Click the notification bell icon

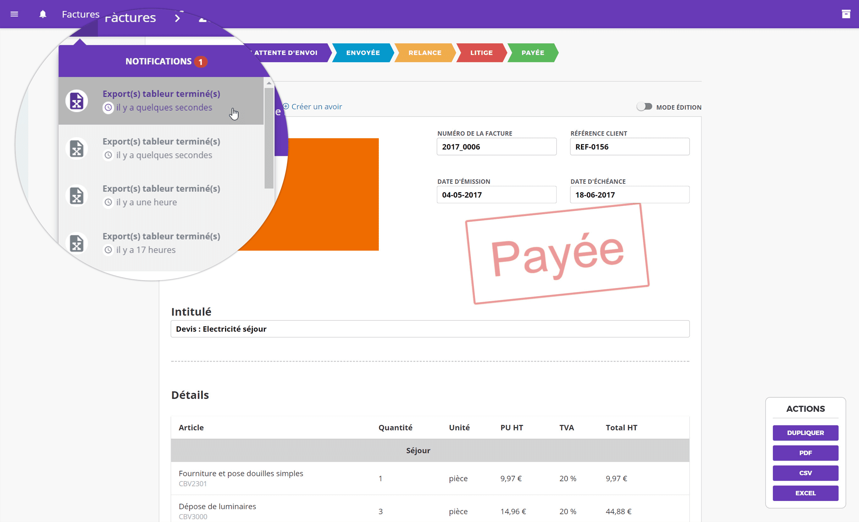tap(42, 14)
